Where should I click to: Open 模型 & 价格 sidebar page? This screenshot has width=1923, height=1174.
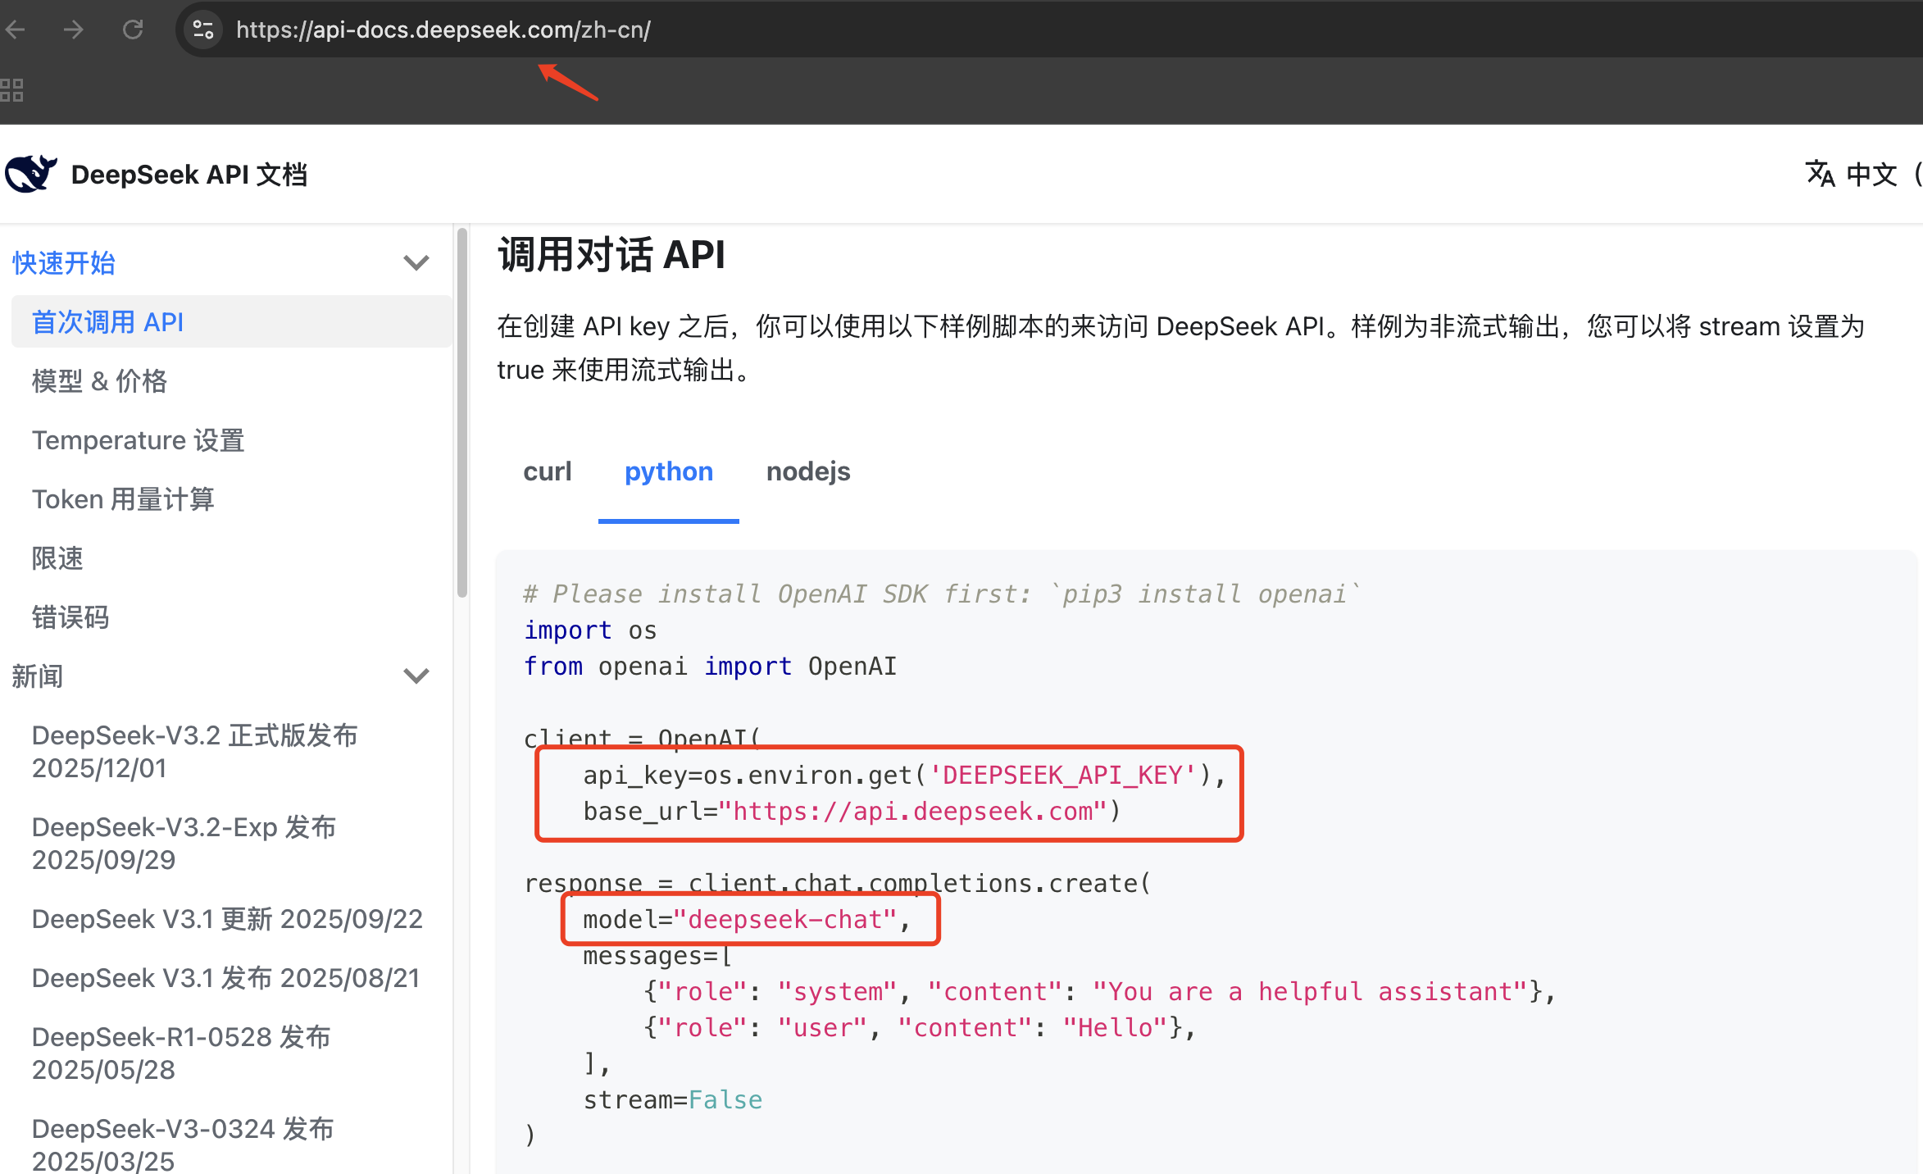[x=99, y=381]
